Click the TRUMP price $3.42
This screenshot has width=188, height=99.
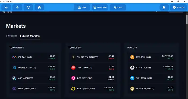111,56
